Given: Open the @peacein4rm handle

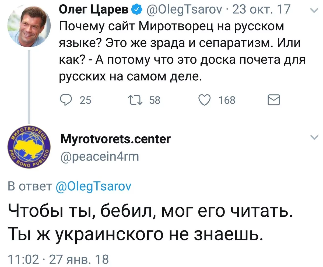Looking at the screenshot, I should coord(99,156).
